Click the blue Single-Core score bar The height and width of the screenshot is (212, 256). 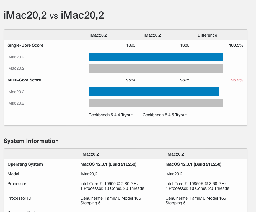click(156, 57)
